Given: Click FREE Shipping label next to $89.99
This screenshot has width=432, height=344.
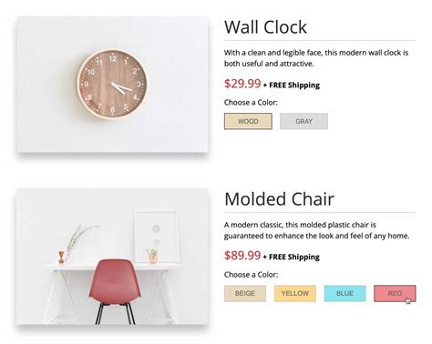Looking at the screenshot, I should pyautogui.click(x=294, y=258).
